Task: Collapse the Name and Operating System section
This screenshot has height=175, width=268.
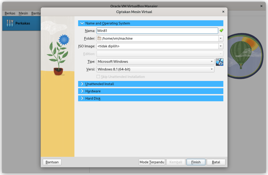Action: (82, 23)
